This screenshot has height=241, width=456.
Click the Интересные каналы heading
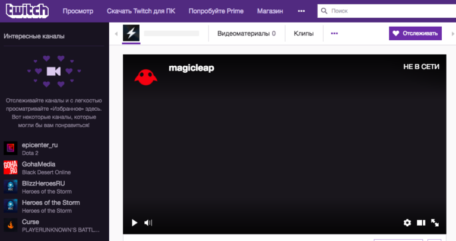pos(34,36)
